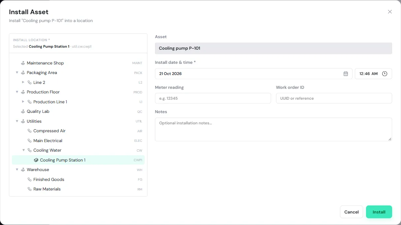Click the UTIL code label
Viewport: 401px width, 225px height.
click(x=139, y=121)
